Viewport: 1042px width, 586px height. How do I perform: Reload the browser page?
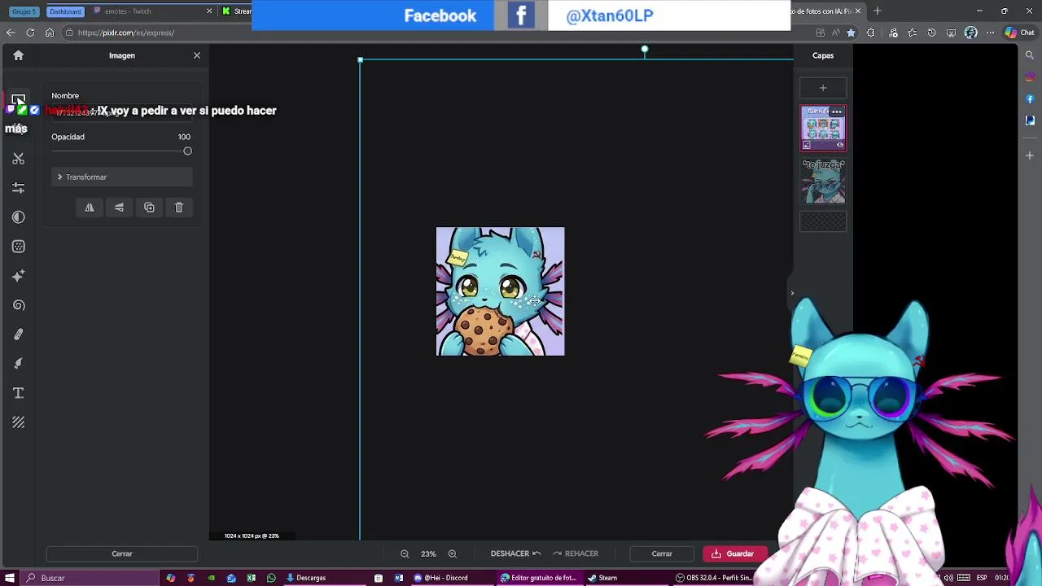pyautogui.click(x=30, y=33)
